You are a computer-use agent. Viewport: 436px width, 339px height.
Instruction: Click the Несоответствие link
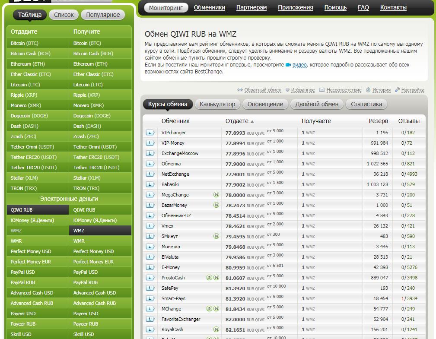[344, 90]
